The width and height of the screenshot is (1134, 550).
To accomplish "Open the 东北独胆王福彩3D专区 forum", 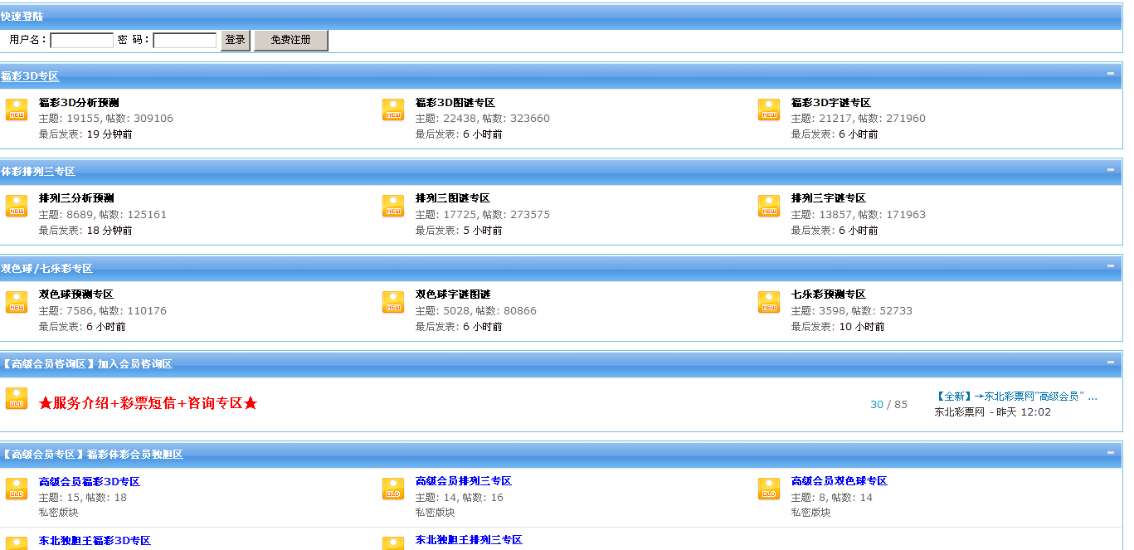I will pos(95,541).
